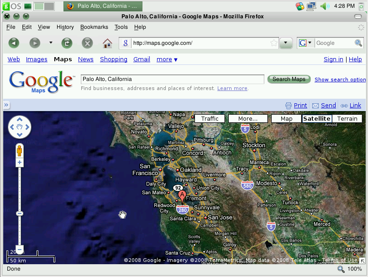Click the search magnifier icon in the search bar
368x277 pixels.
[x=358, y=43]
